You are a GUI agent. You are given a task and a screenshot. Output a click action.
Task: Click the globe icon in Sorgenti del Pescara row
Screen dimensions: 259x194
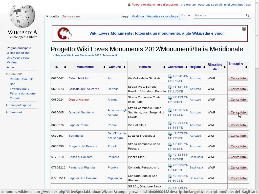[x=170, y=144]
